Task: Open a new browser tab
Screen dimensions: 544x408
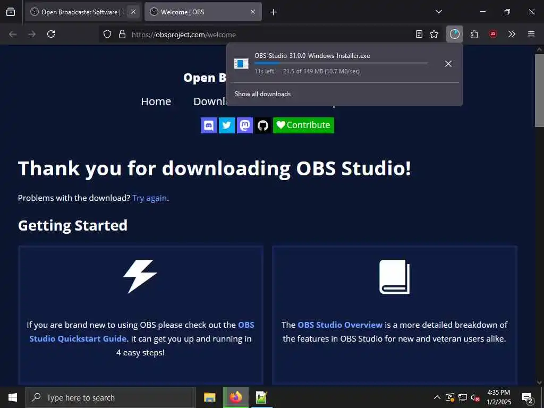Action: (274, 12)
